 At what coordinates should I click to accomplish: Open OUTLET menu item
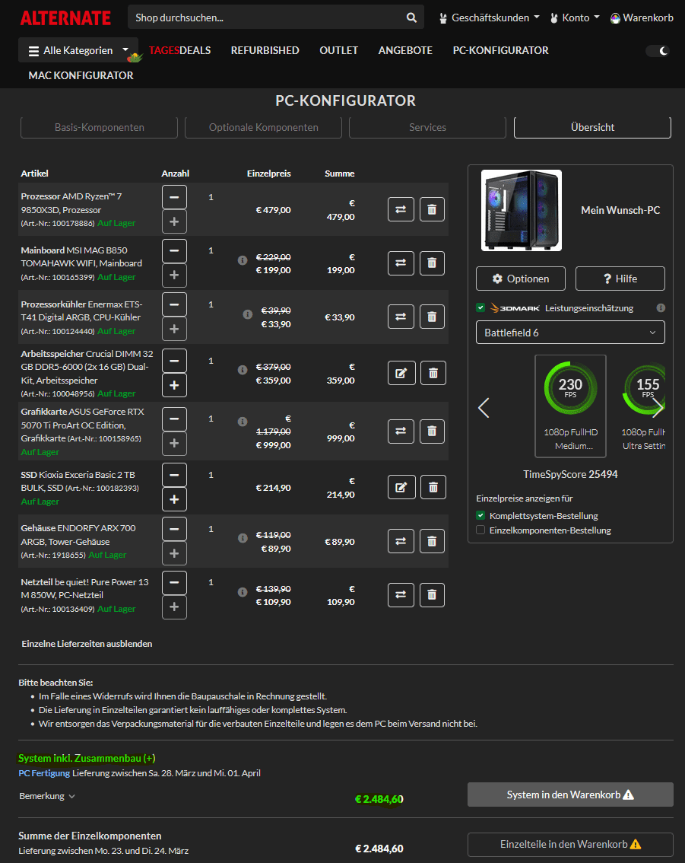[x=338, y=50]
